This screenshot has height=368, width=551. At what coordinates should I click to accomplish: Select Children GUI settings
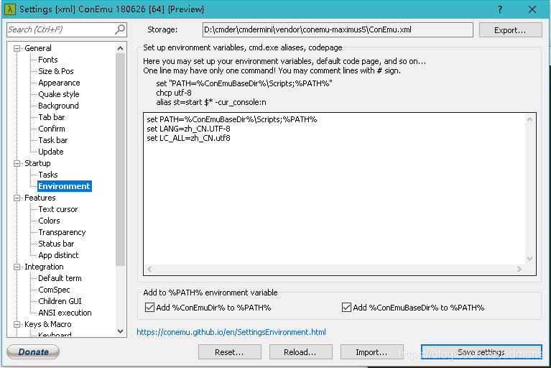[x=60, y=302]
